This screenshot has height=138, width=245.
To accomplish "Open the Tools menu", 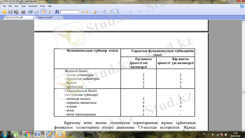I will (x=23, y=6).
